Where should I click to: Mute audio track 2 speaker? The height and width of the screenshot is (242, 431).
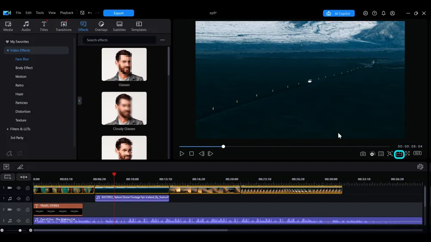point(19,220)
